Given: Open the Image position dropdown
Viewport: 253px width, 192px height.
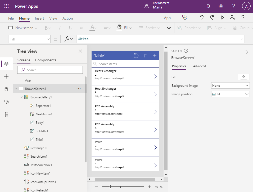Looking at the screenshot, I should click(x=230, y=94).
